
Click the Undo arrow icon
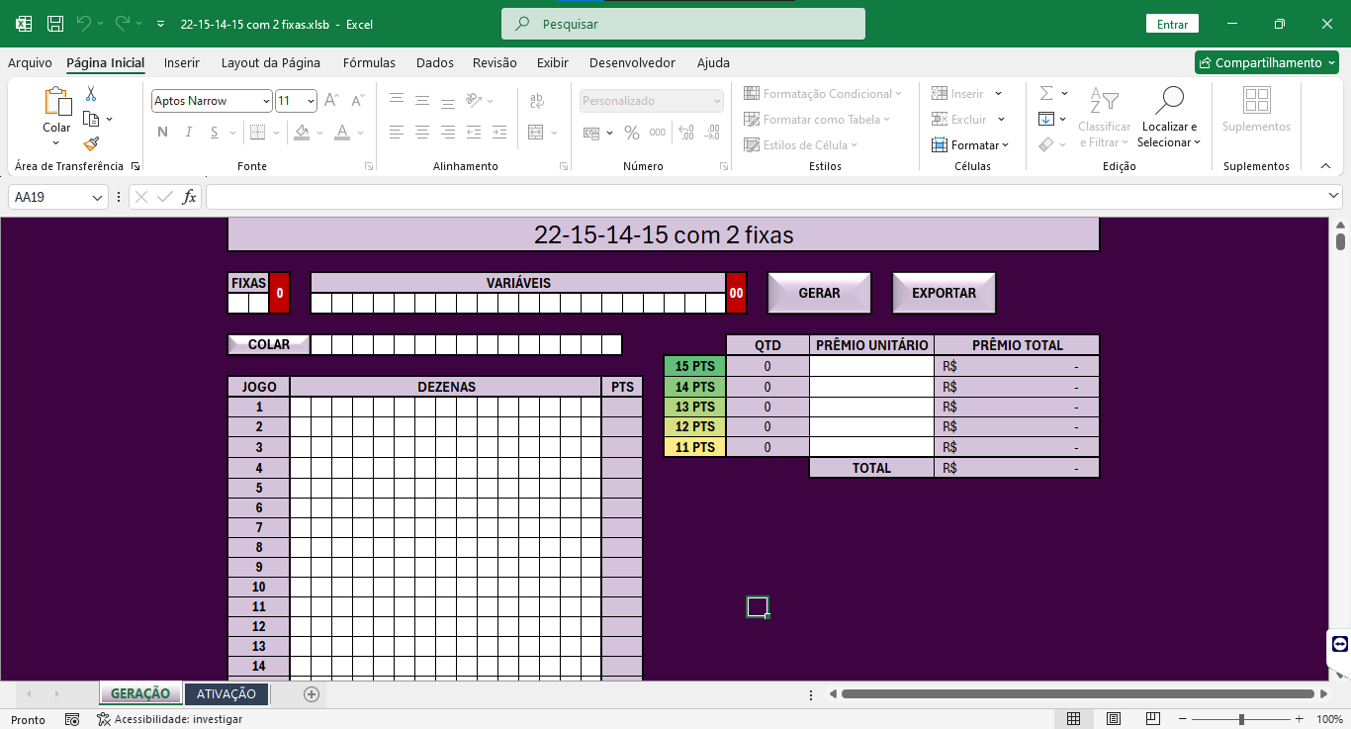tap(84, 24)
